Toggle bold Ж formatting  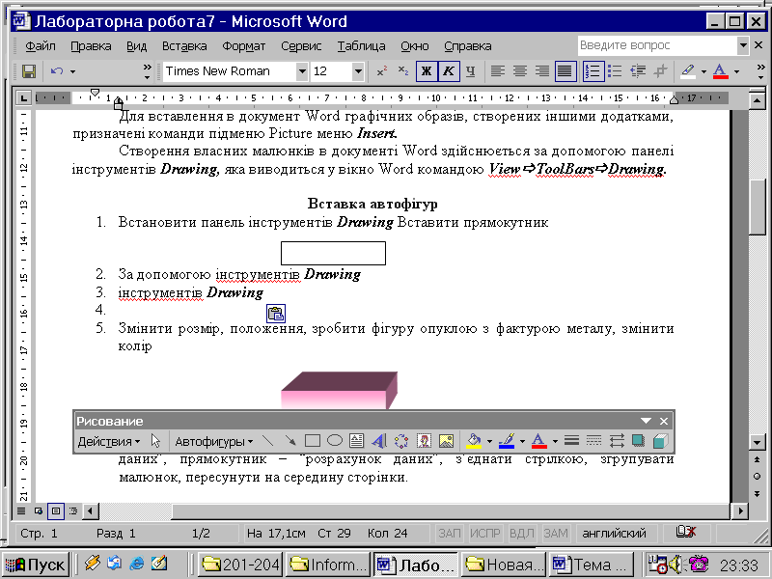[x=427, y=71]
